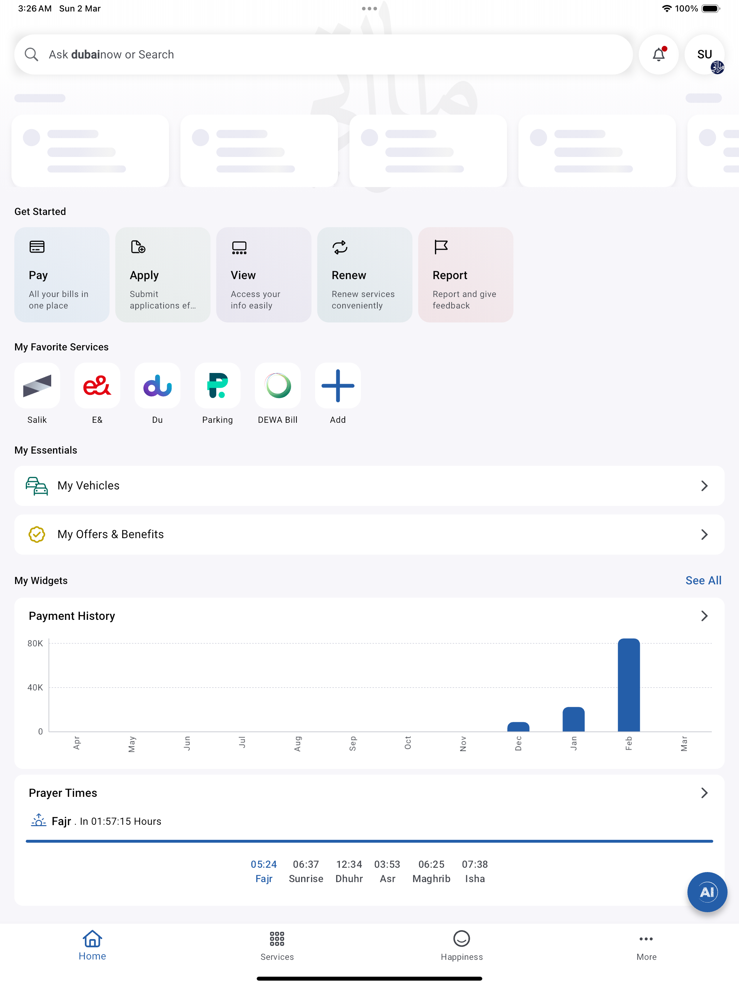Tap the Apply card document icon

click(138, 247)
